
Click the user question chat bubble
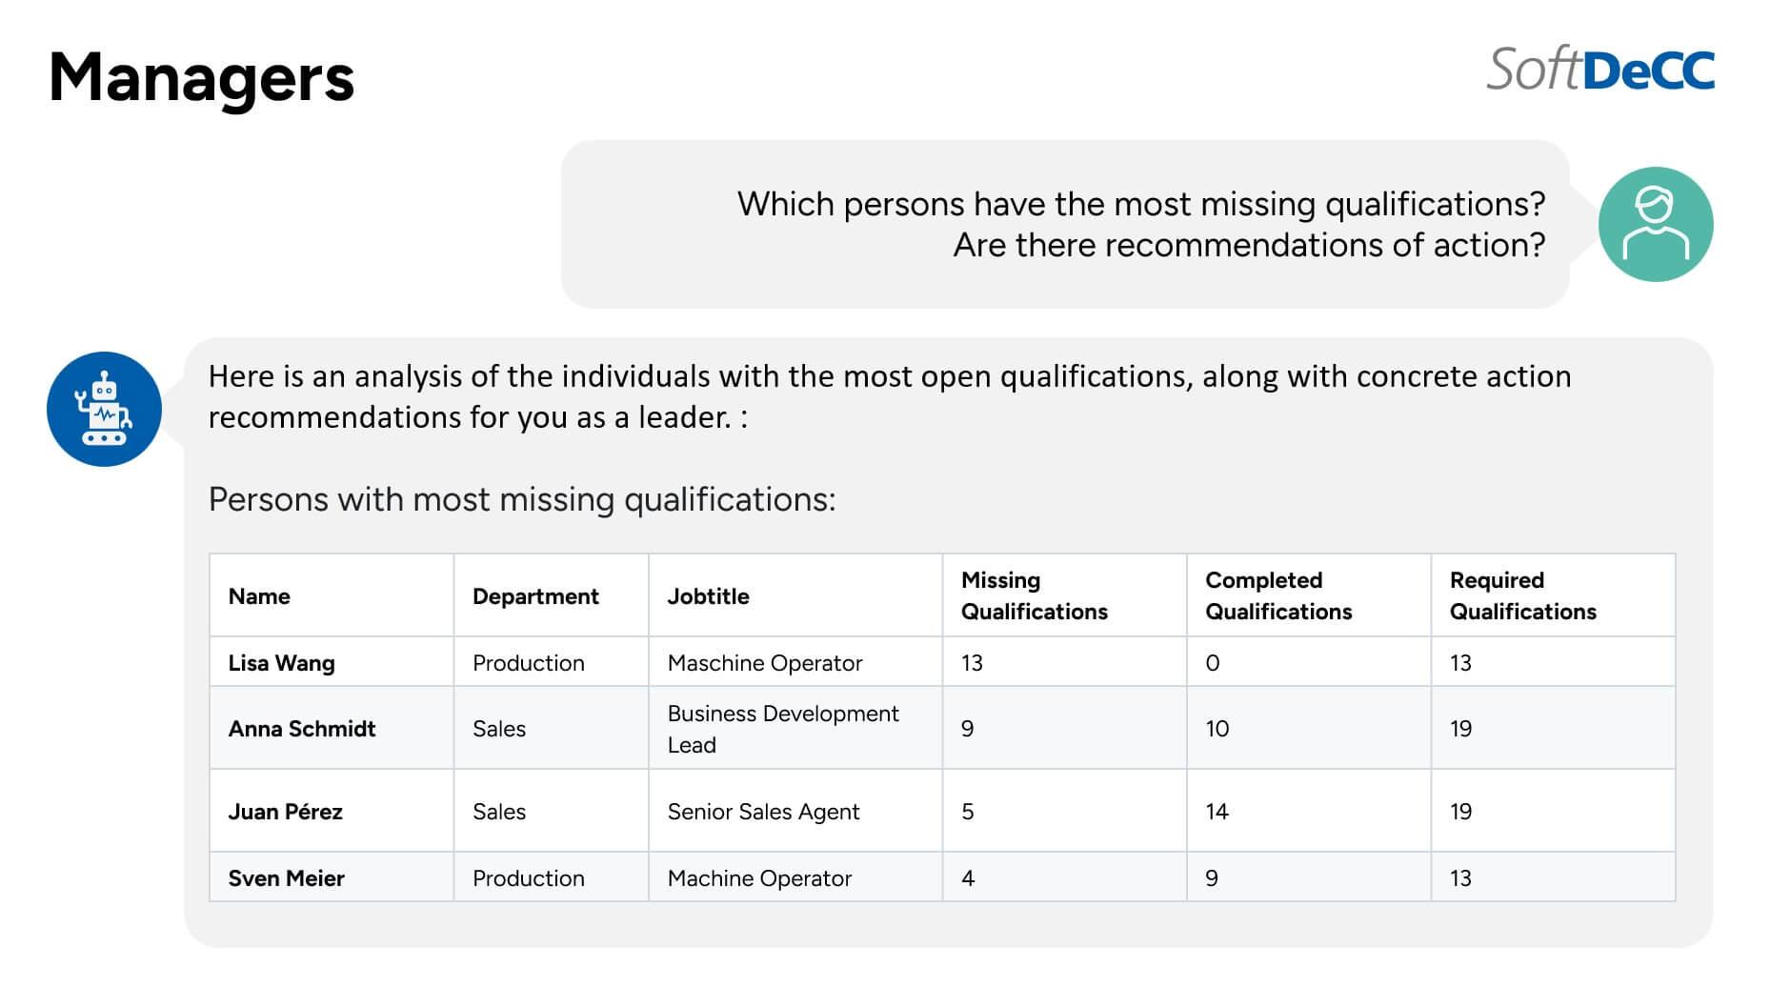[1065, 224]
